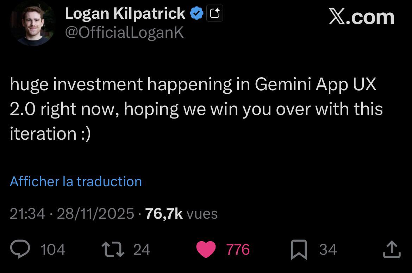Viewport: 412px width, 273px height.
Task: Open Logan Kilpatrick's profile photo
Action: (32, 23)
